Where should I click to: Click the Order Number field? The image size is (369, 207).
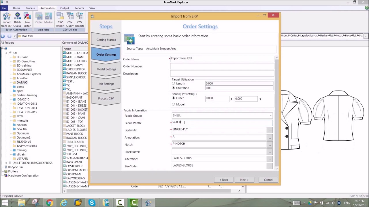point(222,66)
